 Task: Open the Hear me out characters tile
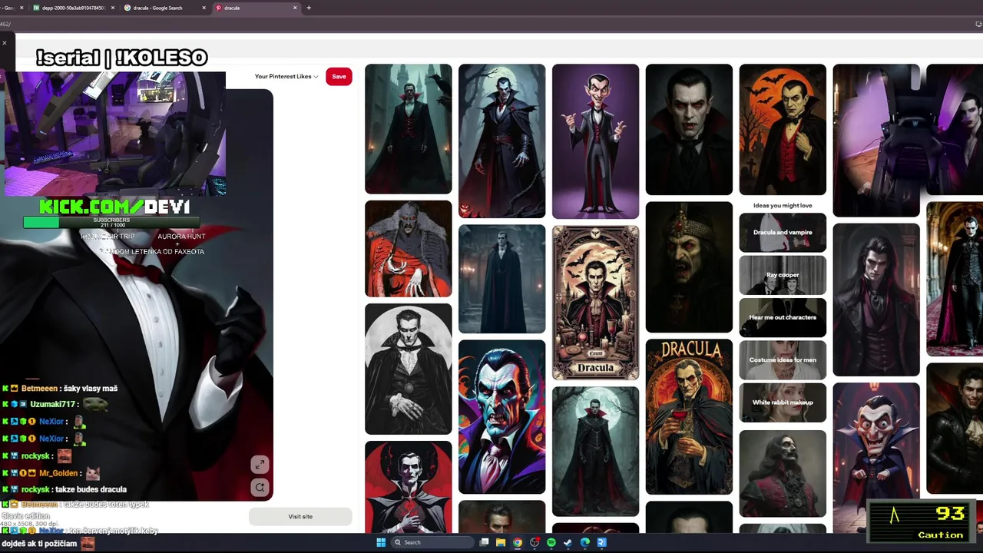tap(783, 317)
